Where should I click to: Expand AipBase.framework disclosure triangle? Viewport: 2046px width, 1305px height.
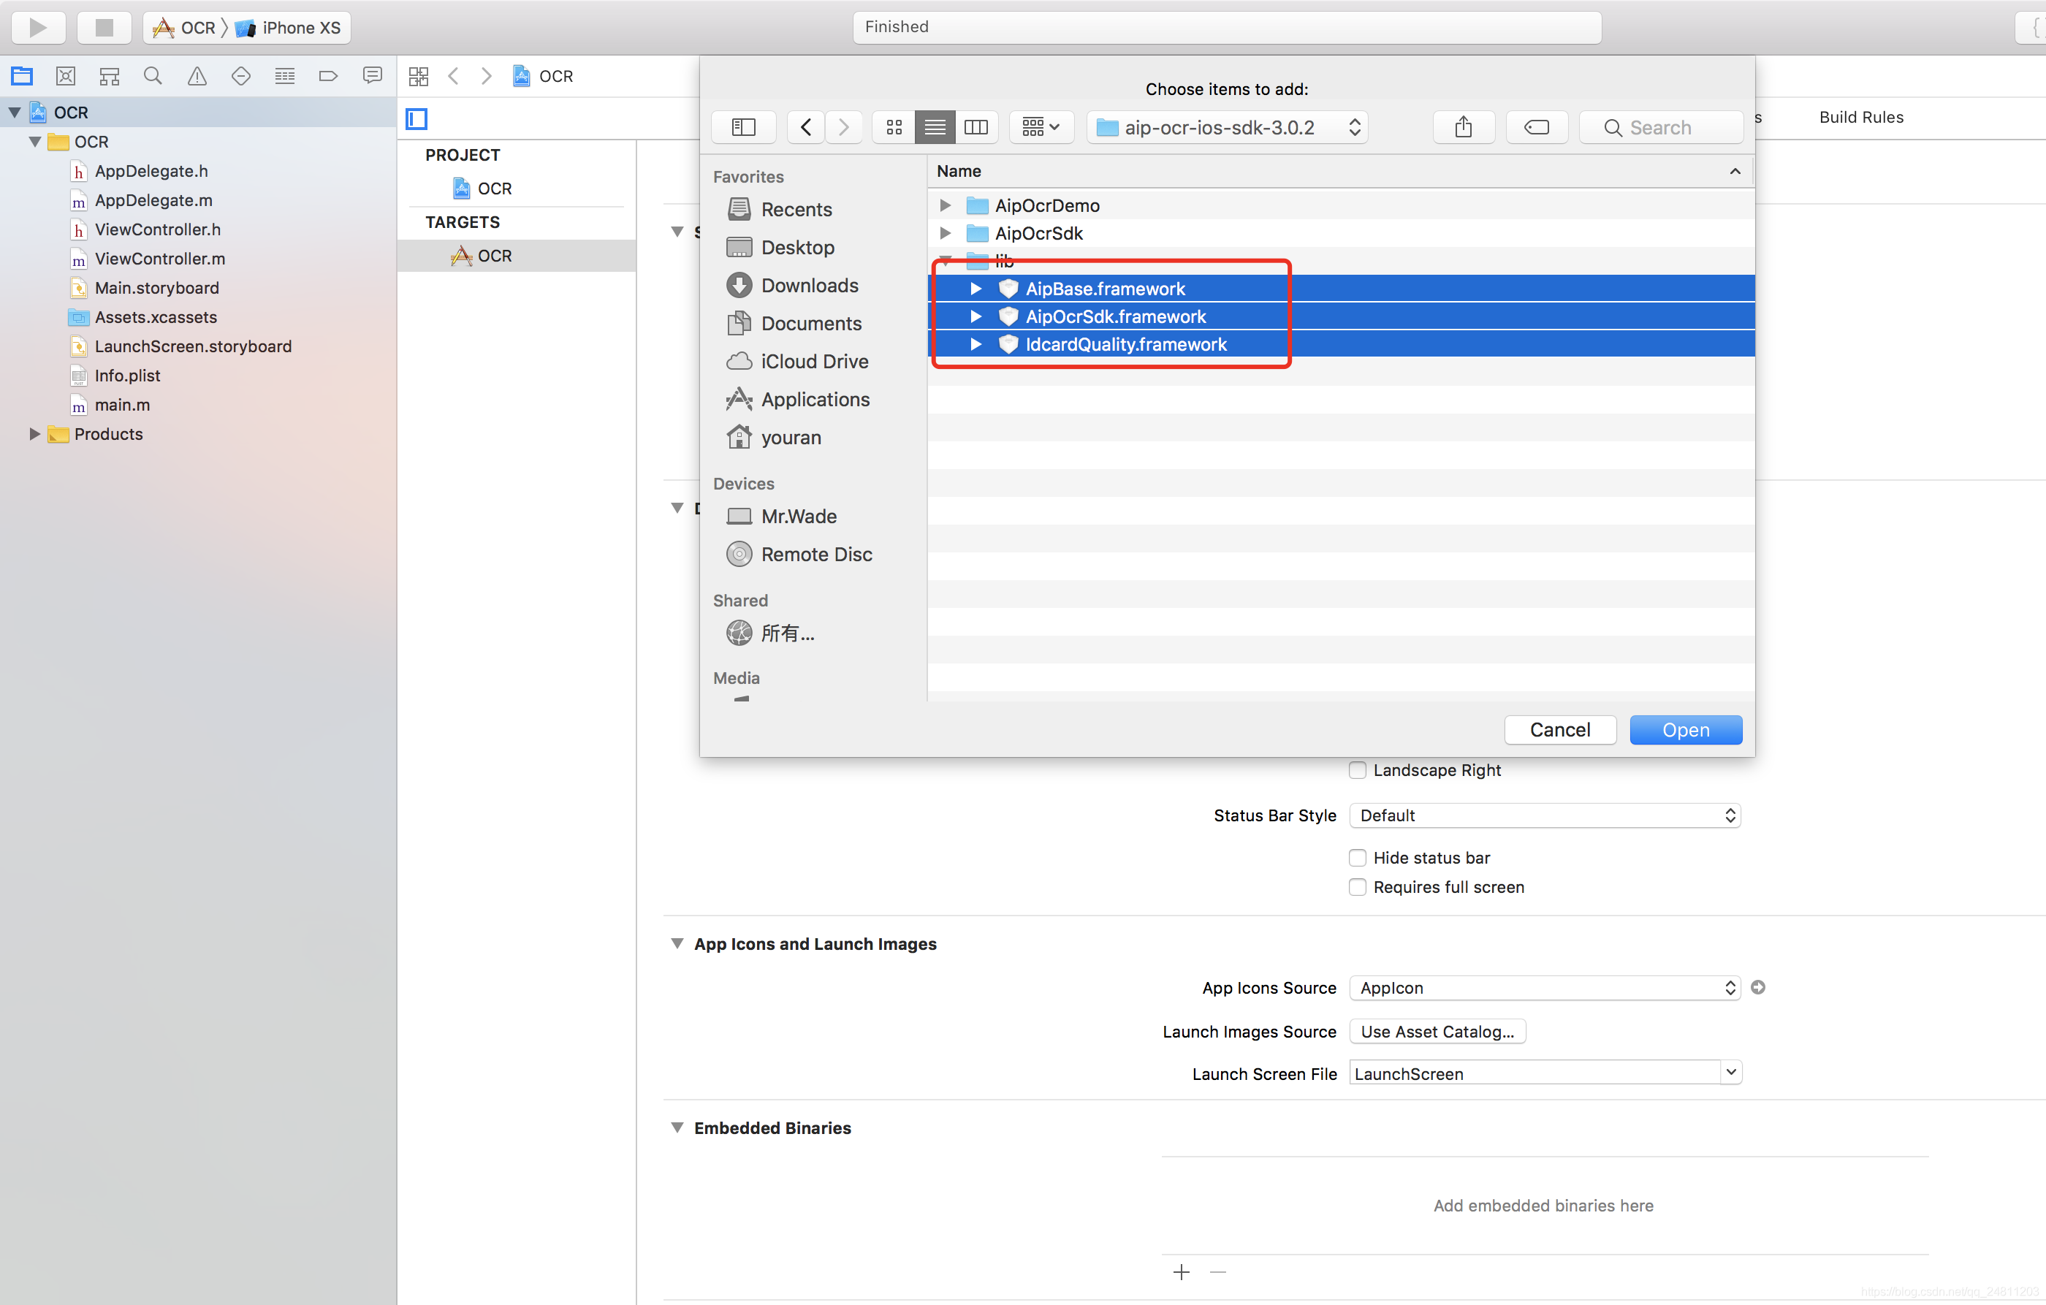[x=976, y=289]
